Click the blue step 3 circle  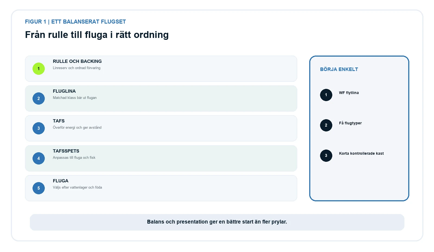pos(39,128)
